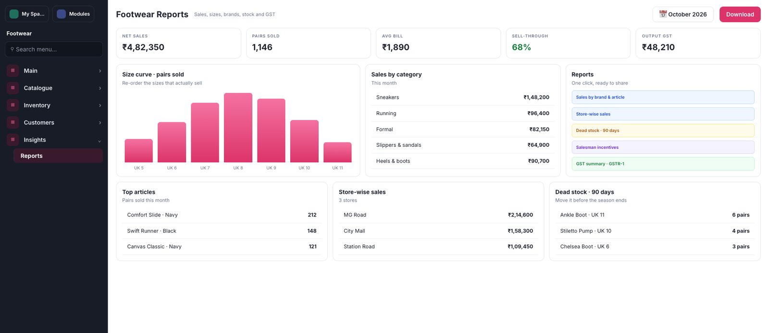This screenshot has width=769, height=333.
Task: Select the Formal category row
Action: [463, 129]
